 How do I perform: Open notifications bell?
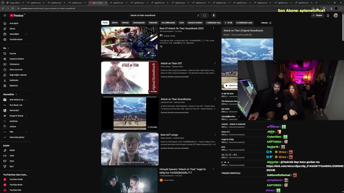tap(328, 15)
